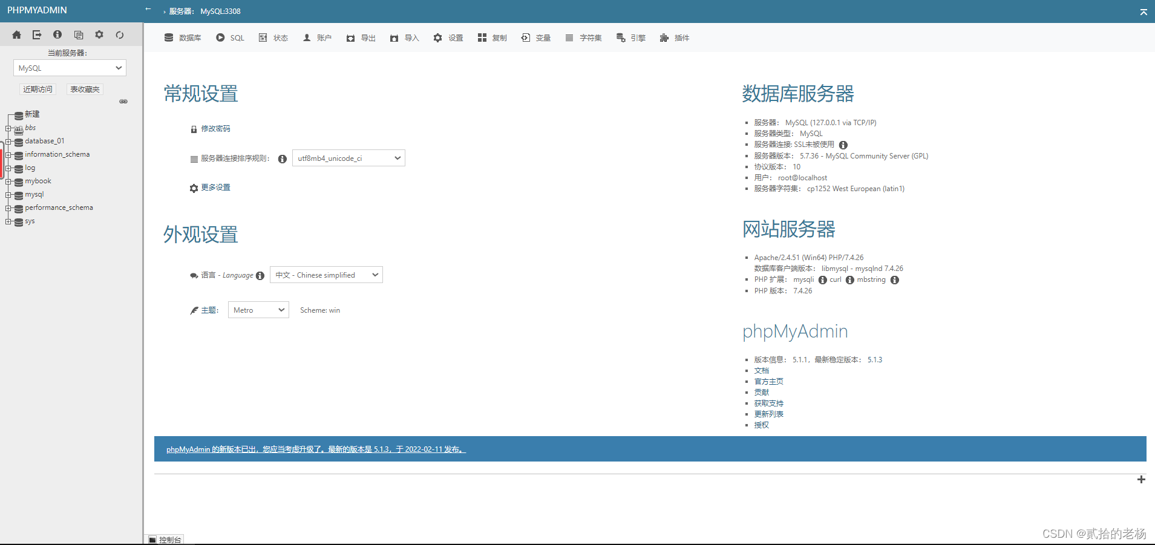Click info icon beside Language label

[260, 276]
